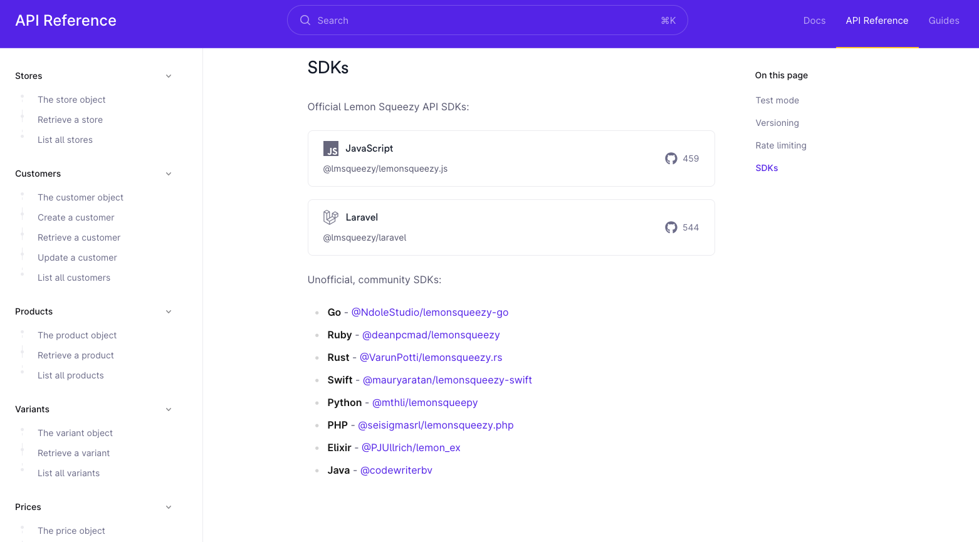Click the Laravel logo icon

[331, 217]
